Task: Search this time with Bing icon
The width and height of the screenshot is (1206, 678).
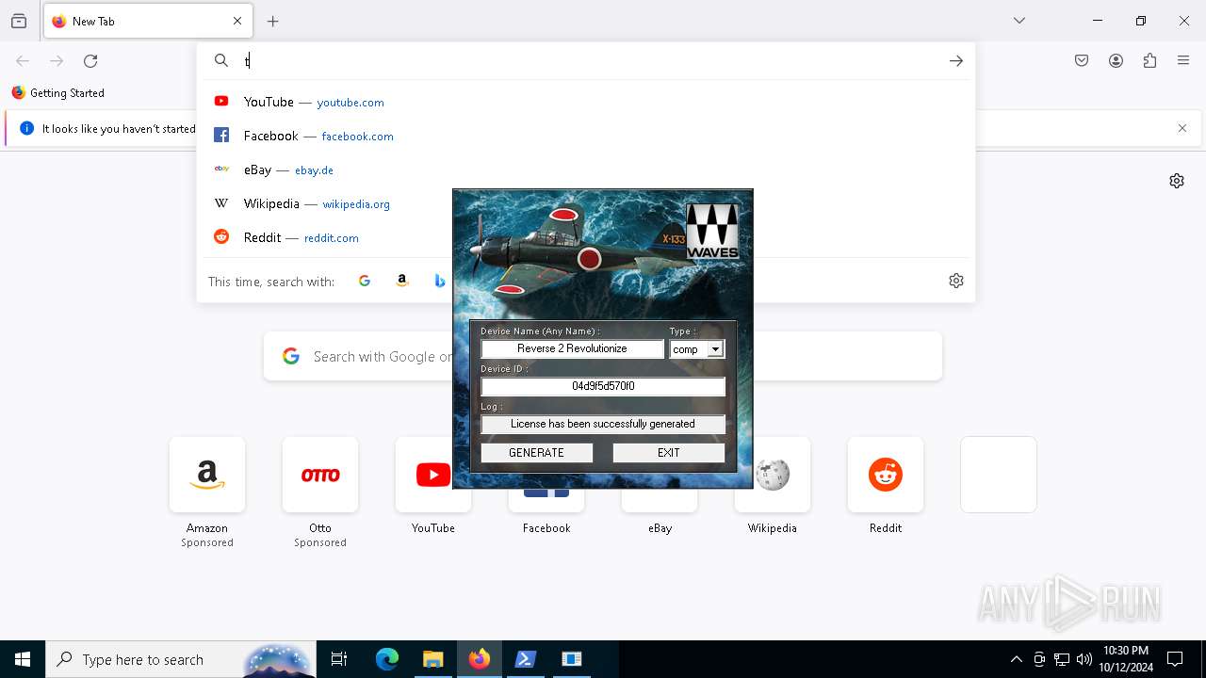Action: pos(439,281)
